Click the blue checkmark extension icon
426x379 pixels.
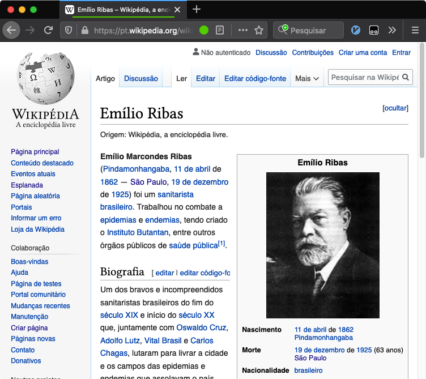click(x=356, y=30)
